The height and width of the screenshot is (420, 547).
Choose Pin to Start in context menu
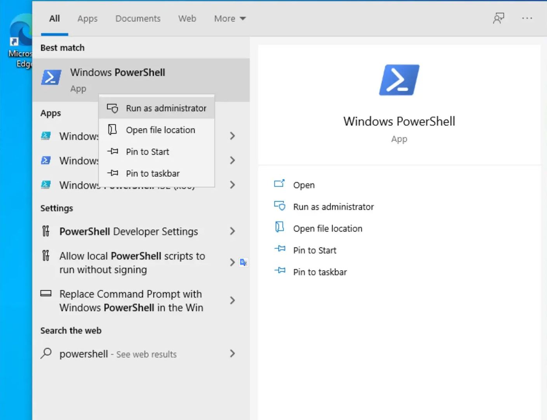tap(157, 152)
